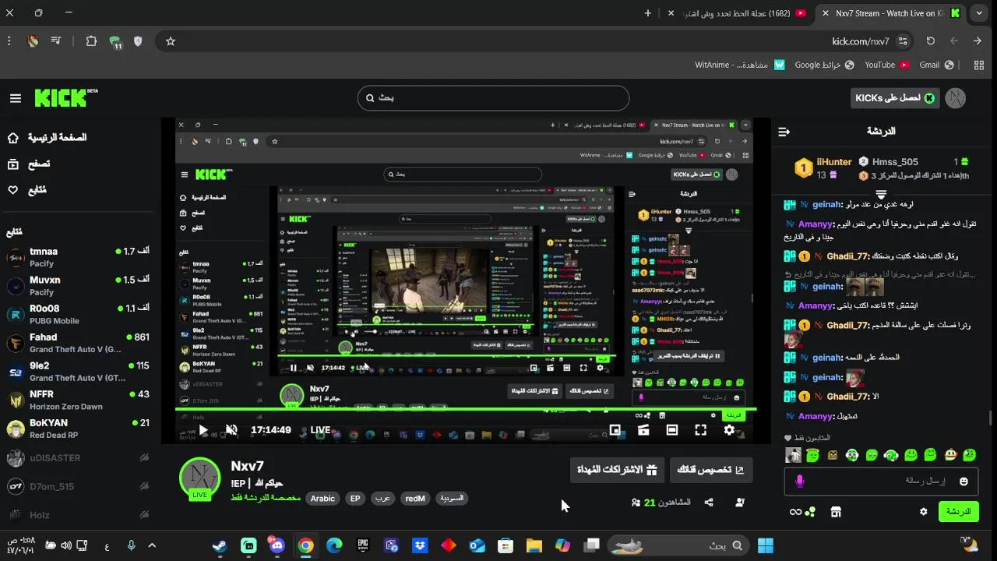Open متابع following heart in sidebar
Viewport: 997px width, 561px height.
point(13,190)
